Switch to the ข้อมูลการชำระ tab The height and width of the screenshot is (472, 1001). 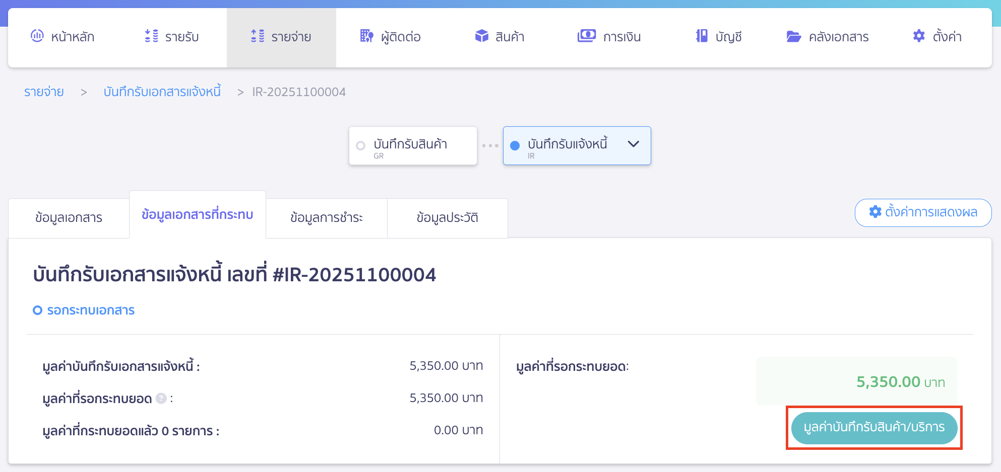click(x=326, y=217)
